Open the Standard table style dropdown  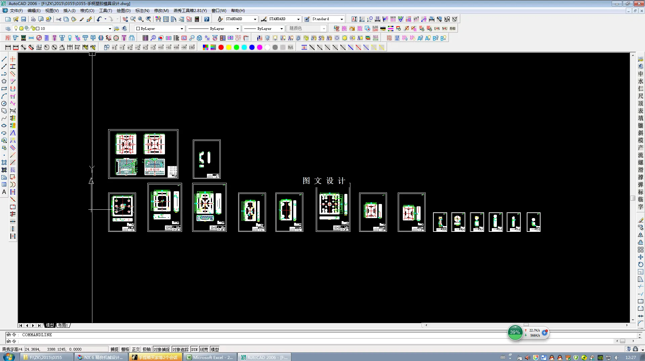tap(342, 19)
